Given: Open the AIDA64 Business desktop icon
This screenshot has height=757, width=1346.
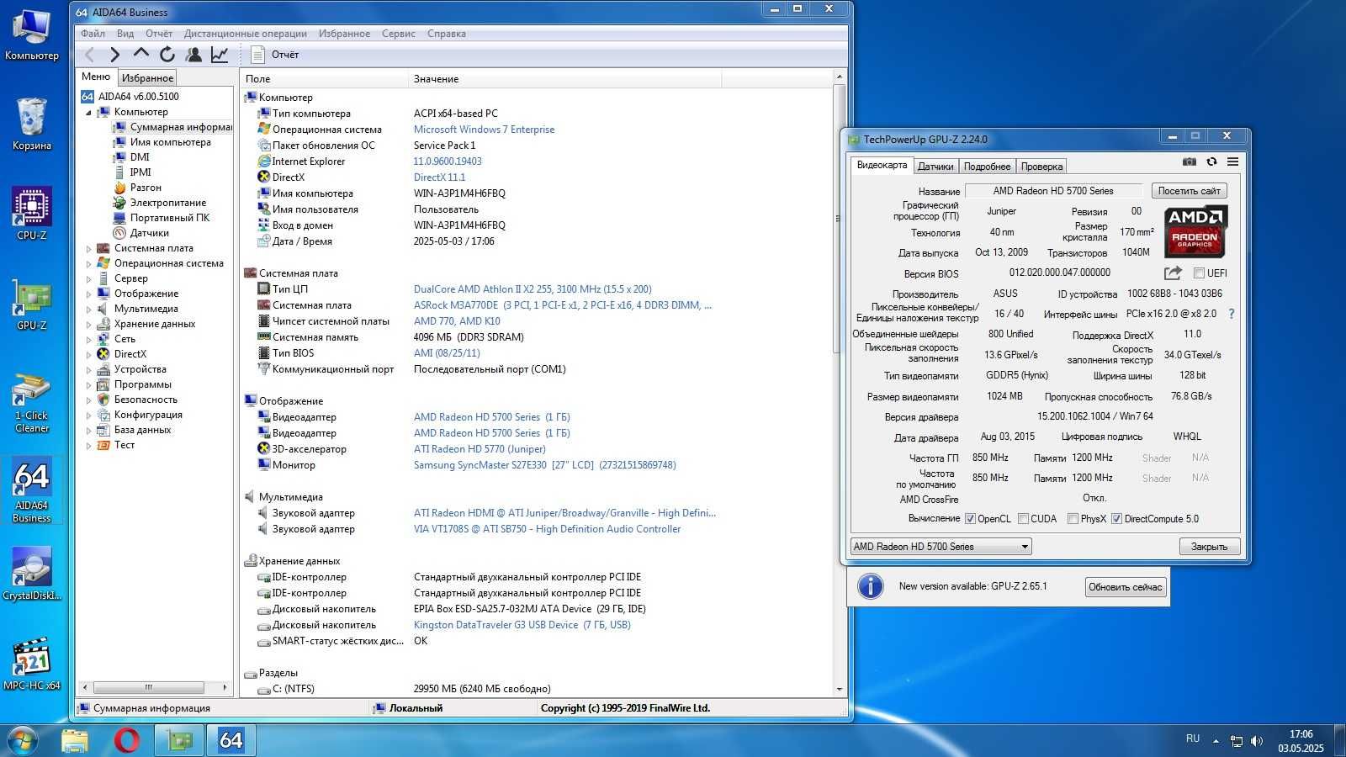Looking at the screenshot, I should tap(32, 491).
